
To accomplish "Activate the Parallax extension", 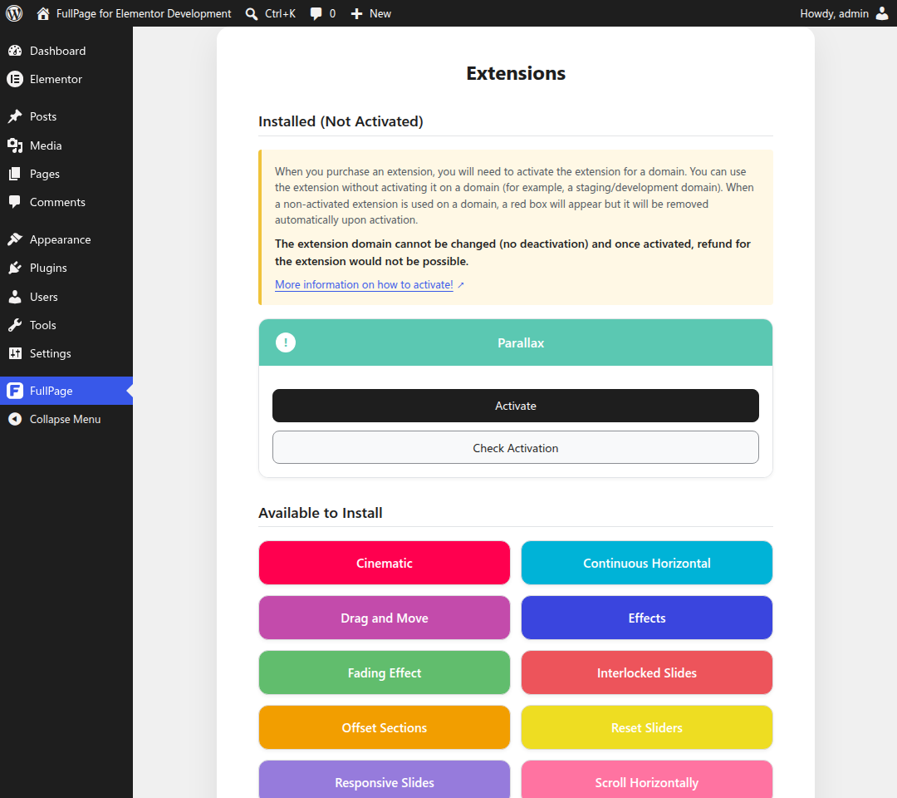I will (516, 406).
